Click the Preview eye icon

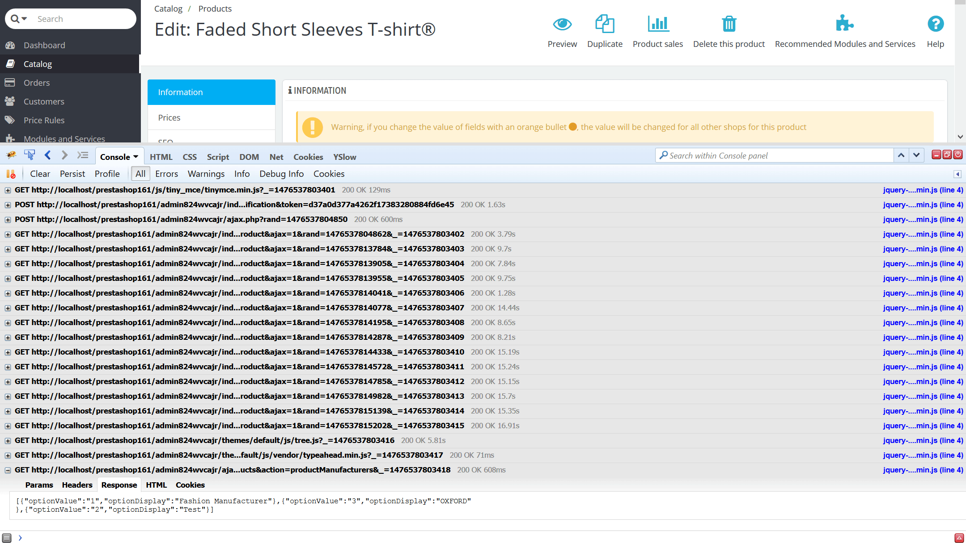coord(562,24)
